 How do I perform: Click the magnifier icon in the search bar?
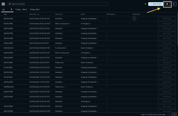[10, 4]
